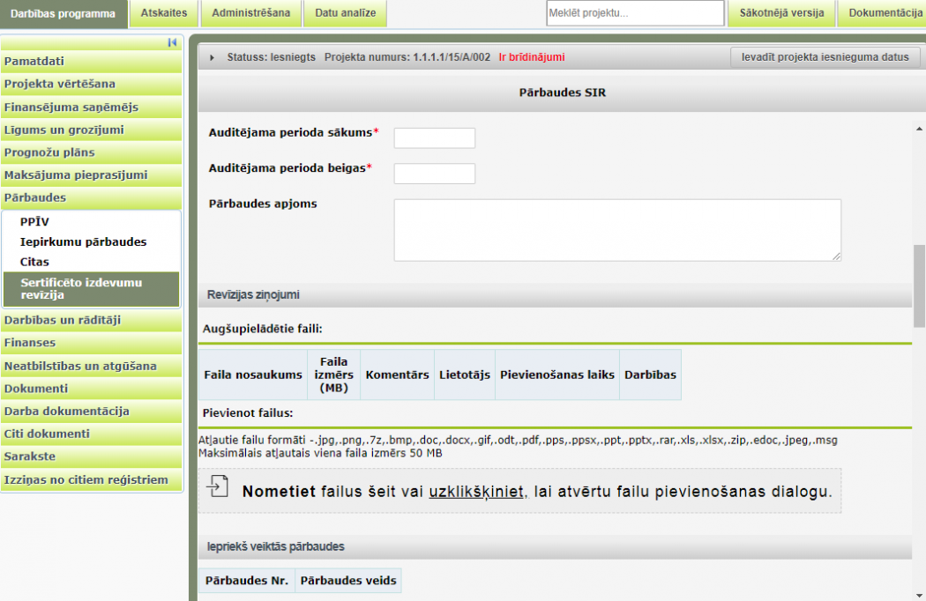926x601 pixels.
Task: Select Iepirkumu pārbaudes in sidebar
Action: pos(83,241)
